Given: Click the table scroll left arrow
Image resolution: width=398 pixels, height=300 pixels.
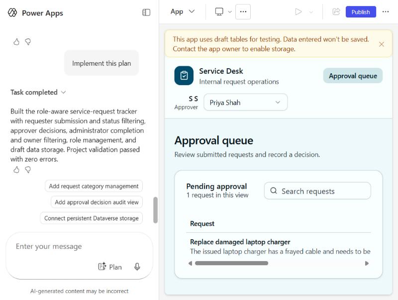Looking at the screenshot, I should click(190, 263).
